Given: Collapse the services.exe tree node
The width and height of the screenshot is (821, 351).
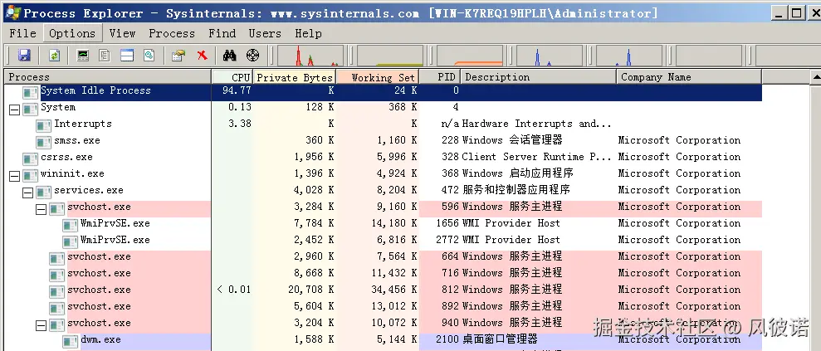Looking at the screenshot, I should point(27,193).
